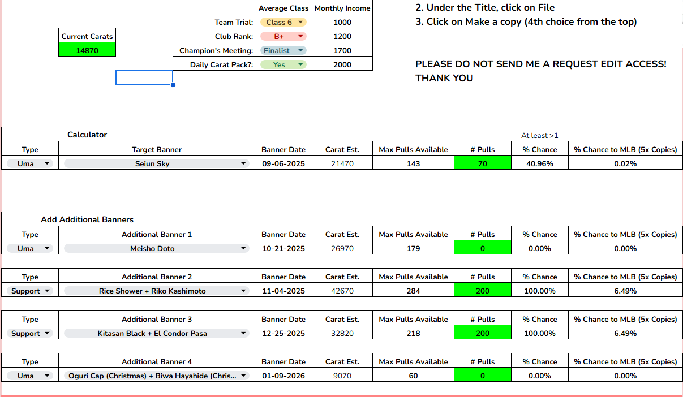Click the 0.02% MLB chance cell
The image size is (683, 397).
point(625,163)
